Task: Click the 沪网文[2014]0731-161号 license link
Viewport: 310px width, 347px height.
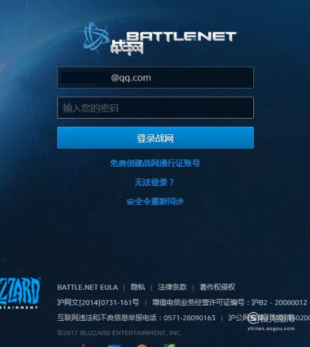Action: point(98,303)
